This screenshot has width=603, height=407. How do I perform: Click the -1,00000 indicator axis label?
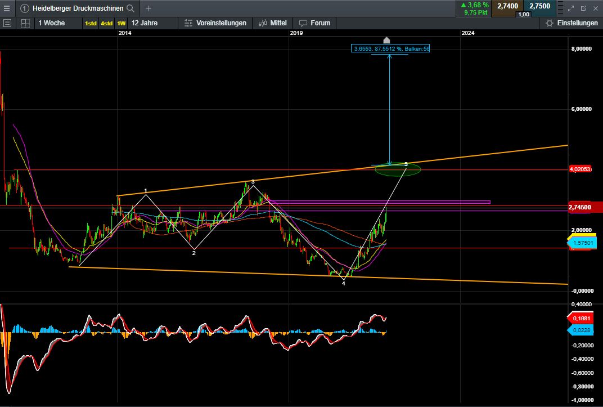click(x=582, y=400)
